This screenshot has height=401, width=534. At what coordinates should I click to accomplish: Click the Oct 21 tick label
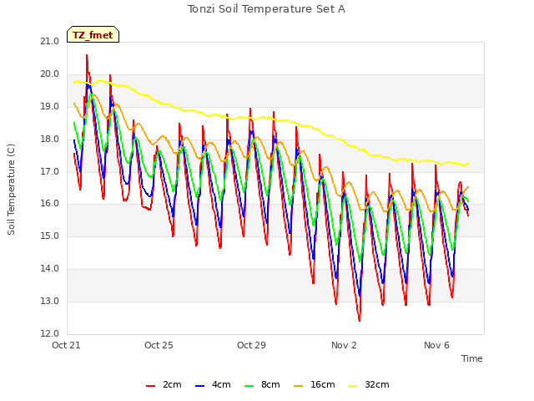[x=66, y=345]
